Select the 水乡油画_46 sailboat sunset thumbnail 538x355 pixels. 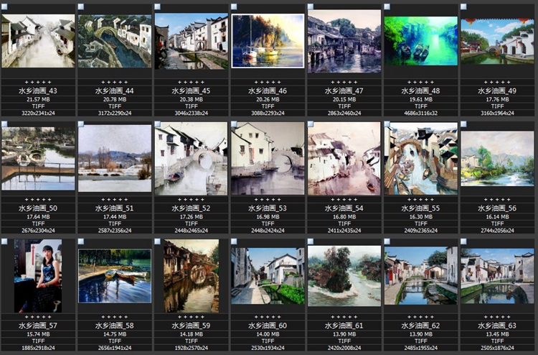click(x=268, y=41)
